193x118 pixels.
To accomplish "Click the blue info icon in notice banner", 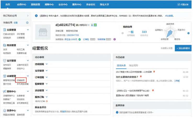I will [36, 16].
